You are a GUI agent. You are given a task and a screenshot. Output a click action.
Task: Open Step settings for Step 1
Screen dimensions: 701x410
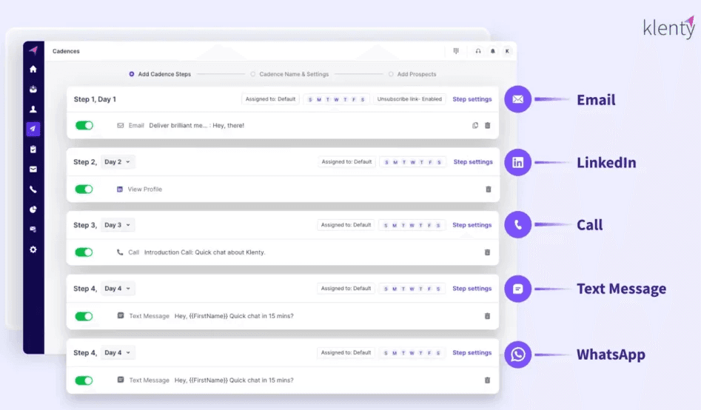point(472,99)
